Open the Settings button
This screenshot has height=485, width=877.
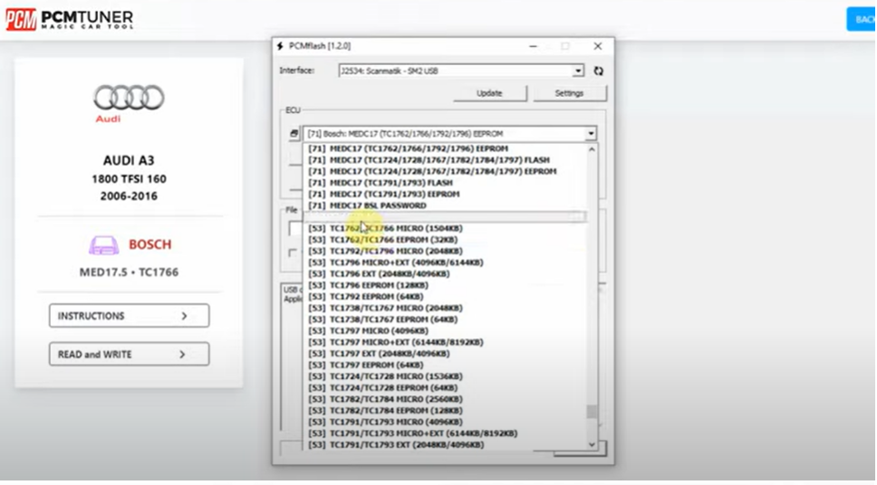(569, 93)
